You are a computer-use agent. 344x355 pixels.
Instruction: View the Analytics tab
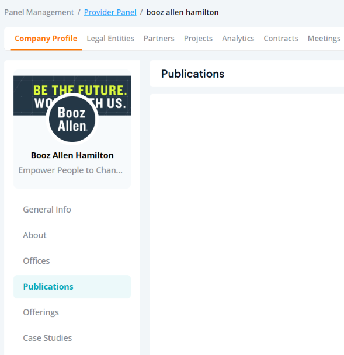[238, 39]
